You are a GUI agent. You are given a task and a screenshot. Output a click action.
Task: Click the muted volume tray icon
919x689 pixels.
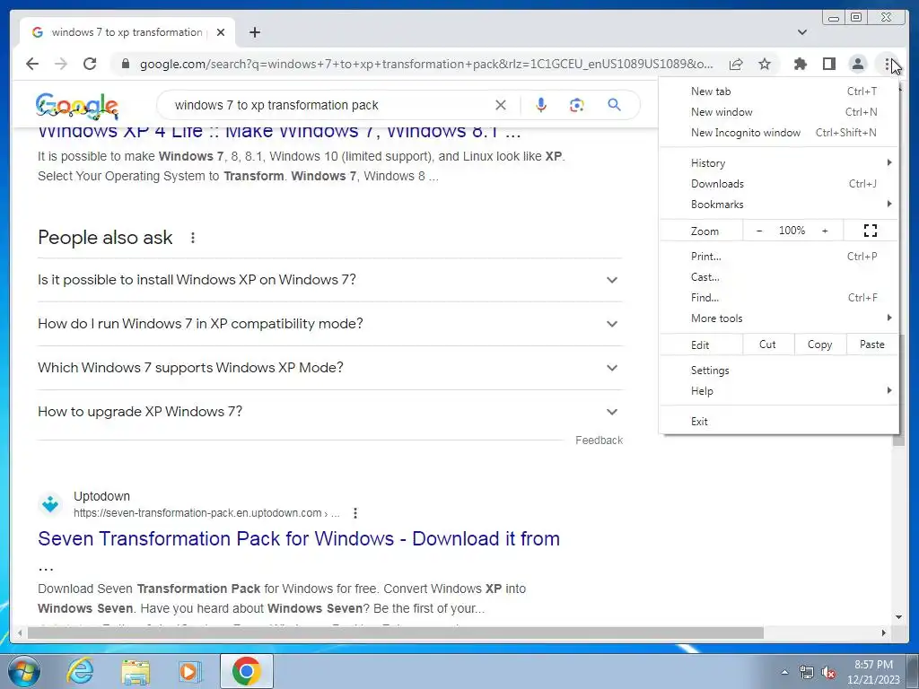coord(828,673)
